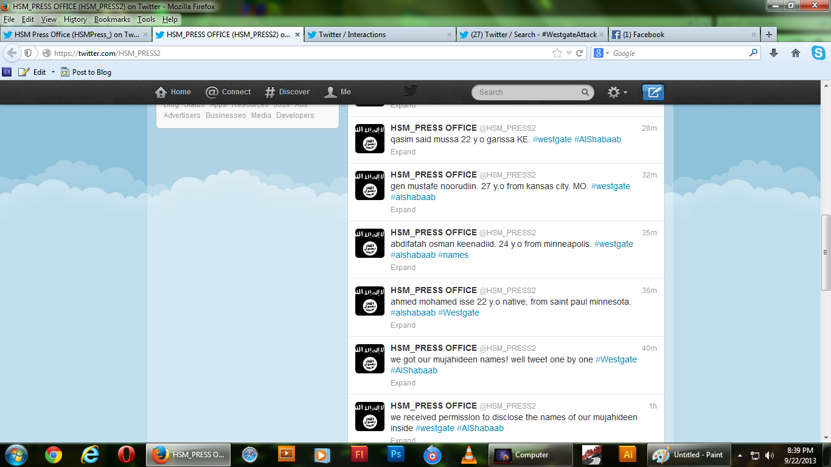Screen dimensions: 831x467
Task: Click the Twitter bird logo in navbar
Action: point(411,91)
